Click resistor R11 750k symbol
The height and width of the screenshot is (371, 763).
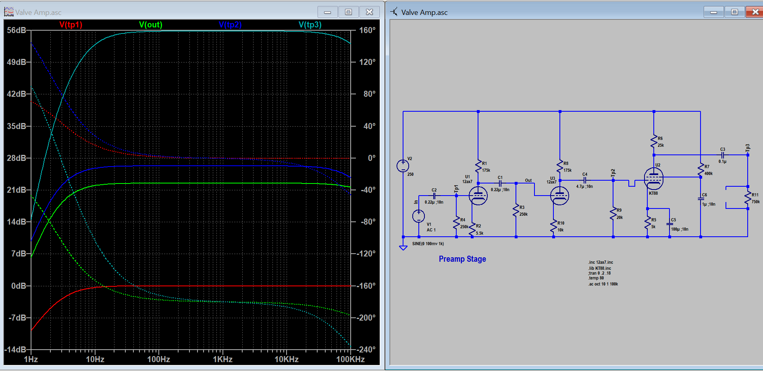point(748,198)
